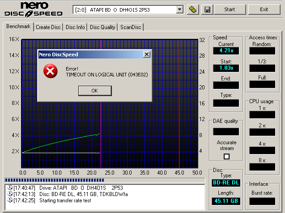Click the red error icon in dialog
The image size is (285, 213).
[x=51, y=71]
